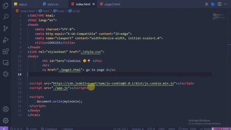Viewport: 231px width, 130px height.
Task: Open the Extensions view
Action: (6, 51)
